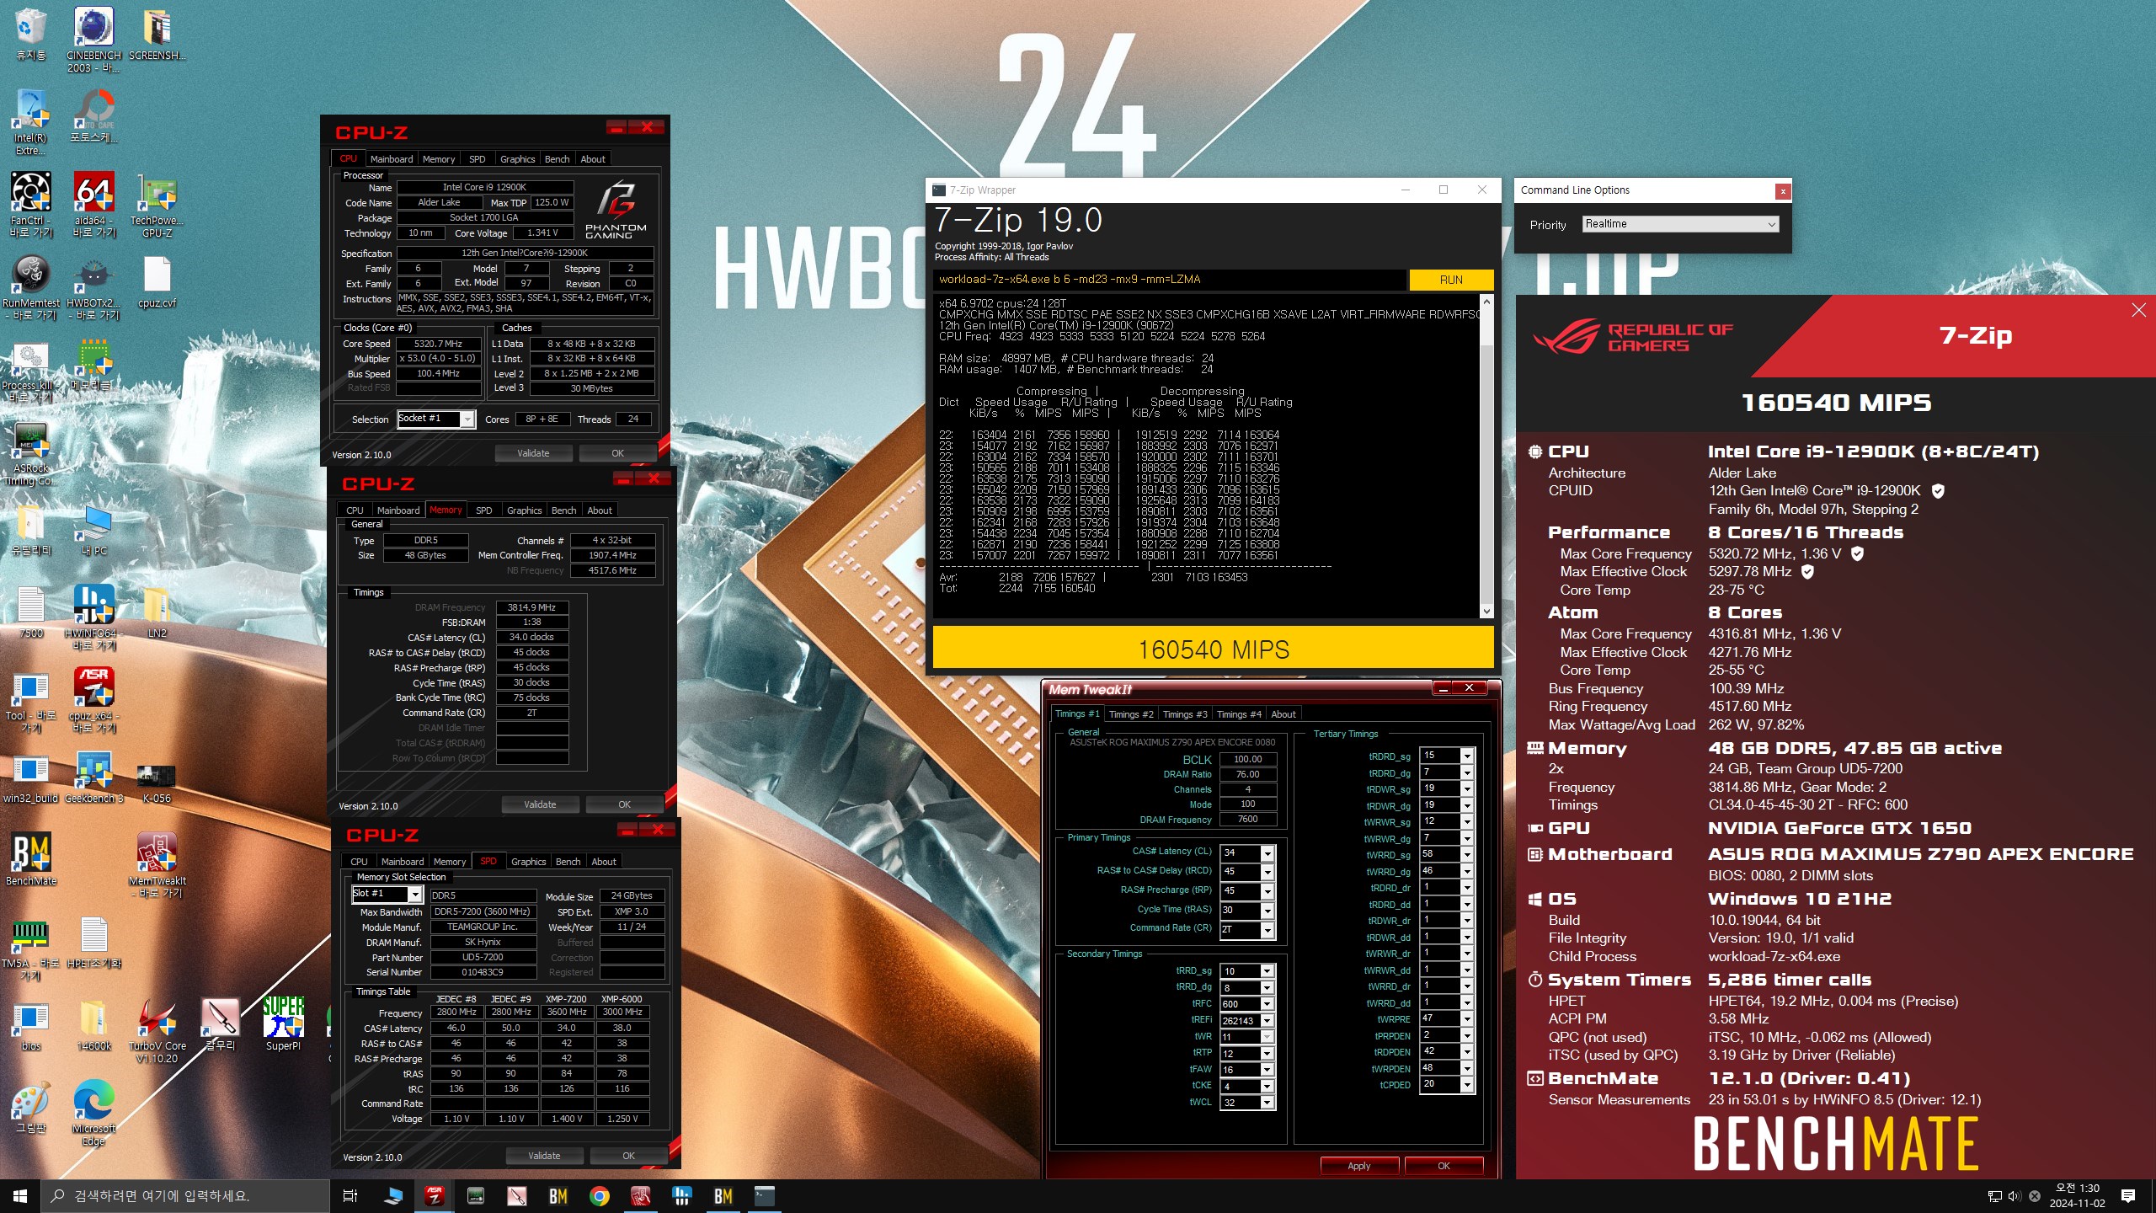
Task: Launch Geekbench 3 desktop icon
Action: click(x=93, y=777)
